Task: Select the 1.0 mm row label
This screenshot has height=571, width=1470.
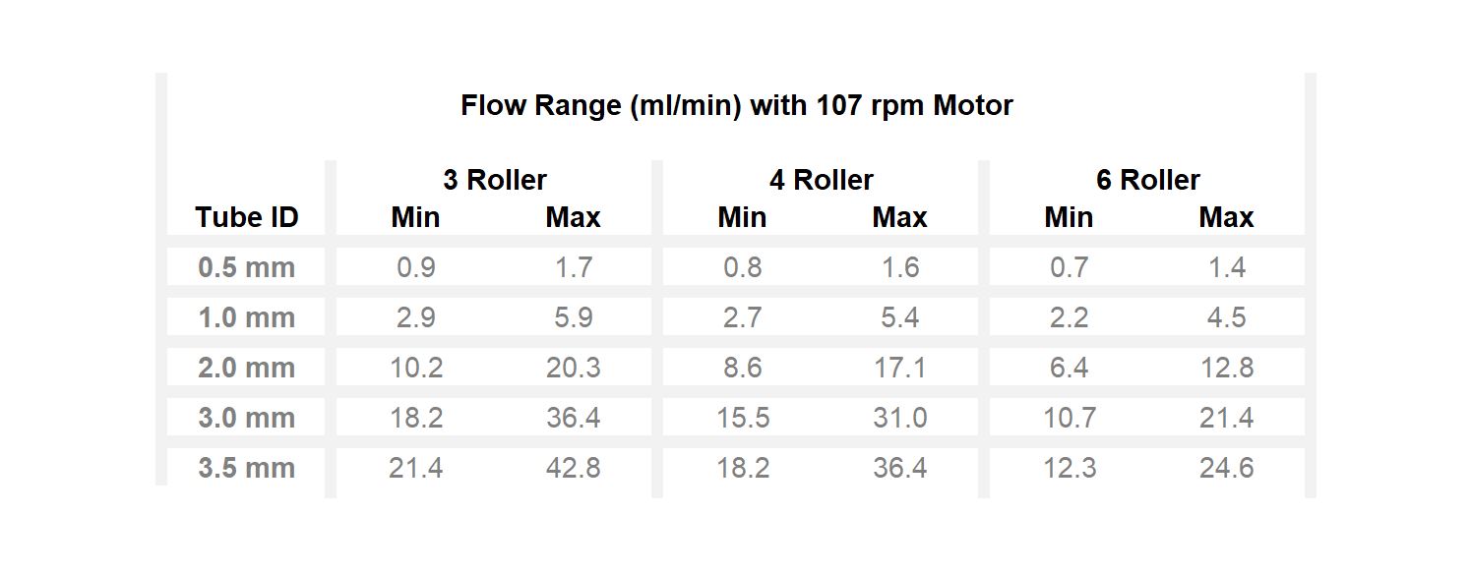Action: (246, 317)
